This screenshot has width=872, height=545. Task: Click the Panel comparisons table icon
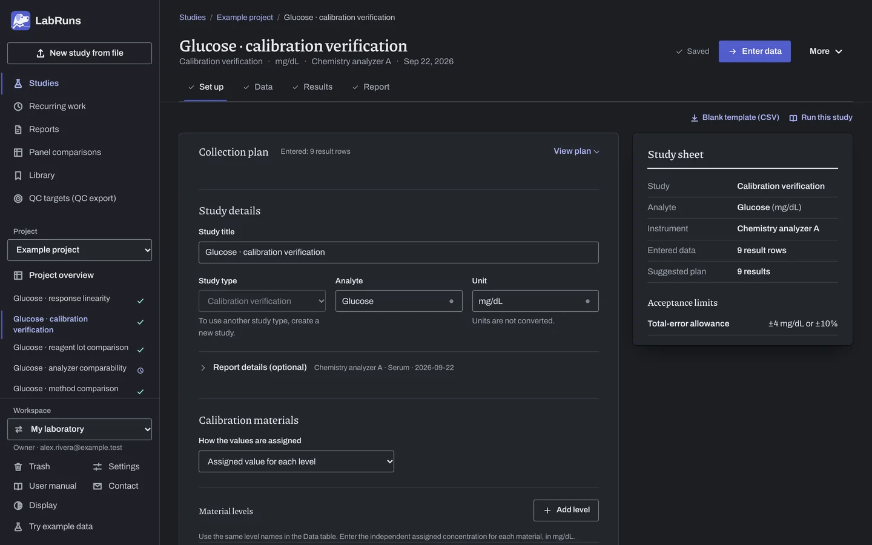coord(18,153)
